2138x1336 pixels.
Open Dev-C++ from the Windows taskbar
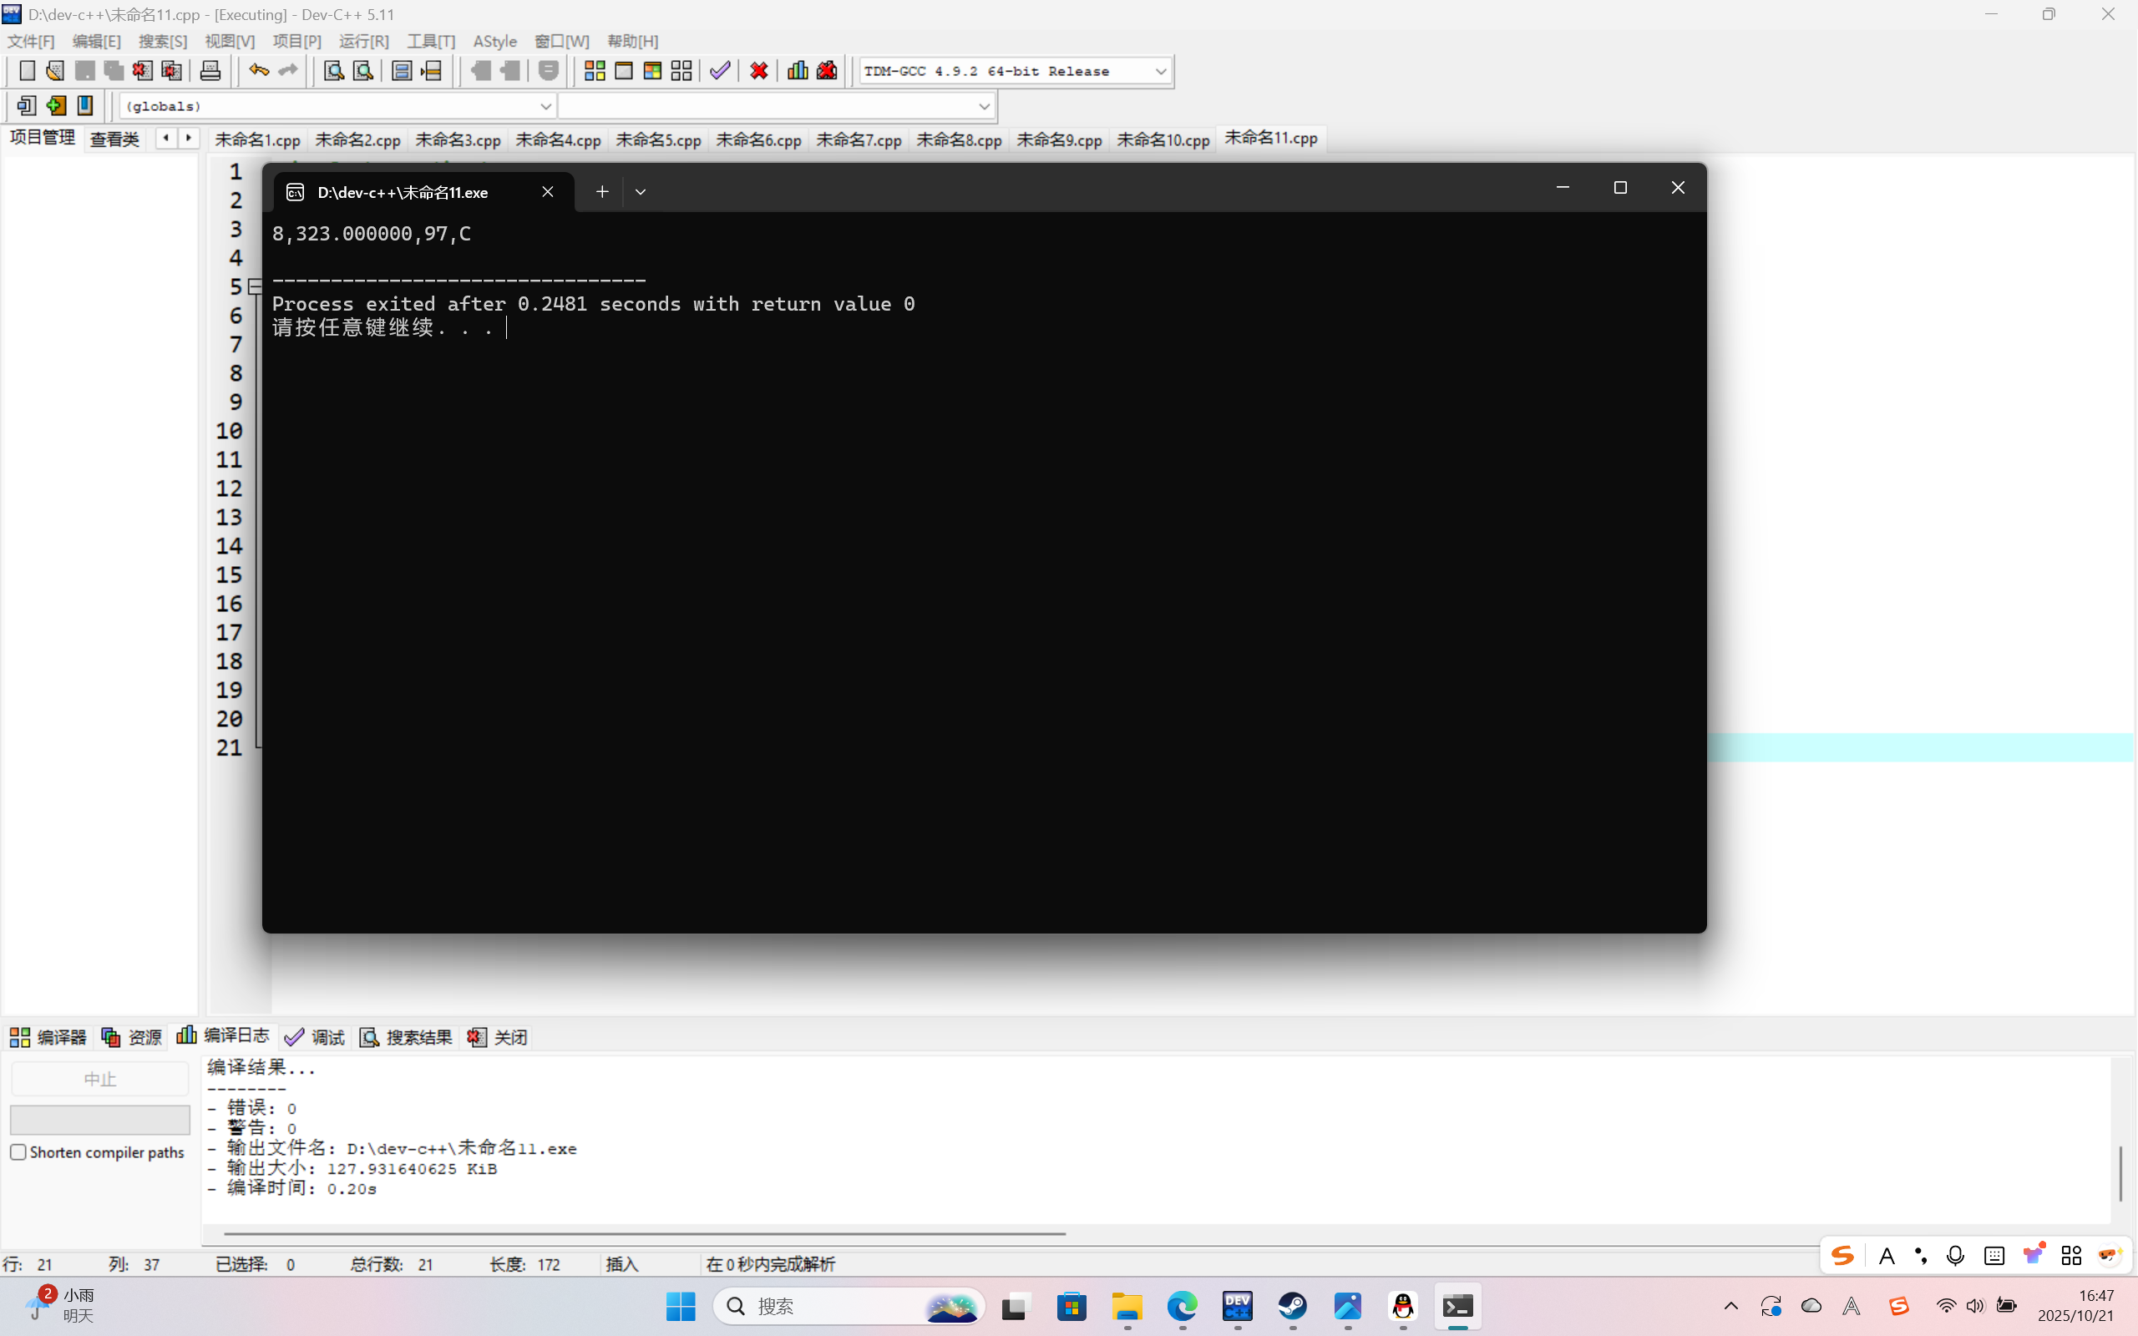(x=1237, y=1306)
